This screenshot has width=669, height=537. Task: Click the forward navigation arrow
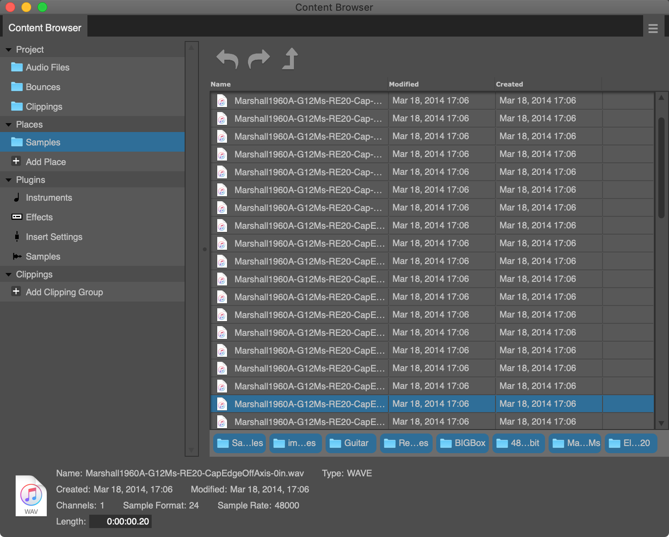(x=259, y=58)
